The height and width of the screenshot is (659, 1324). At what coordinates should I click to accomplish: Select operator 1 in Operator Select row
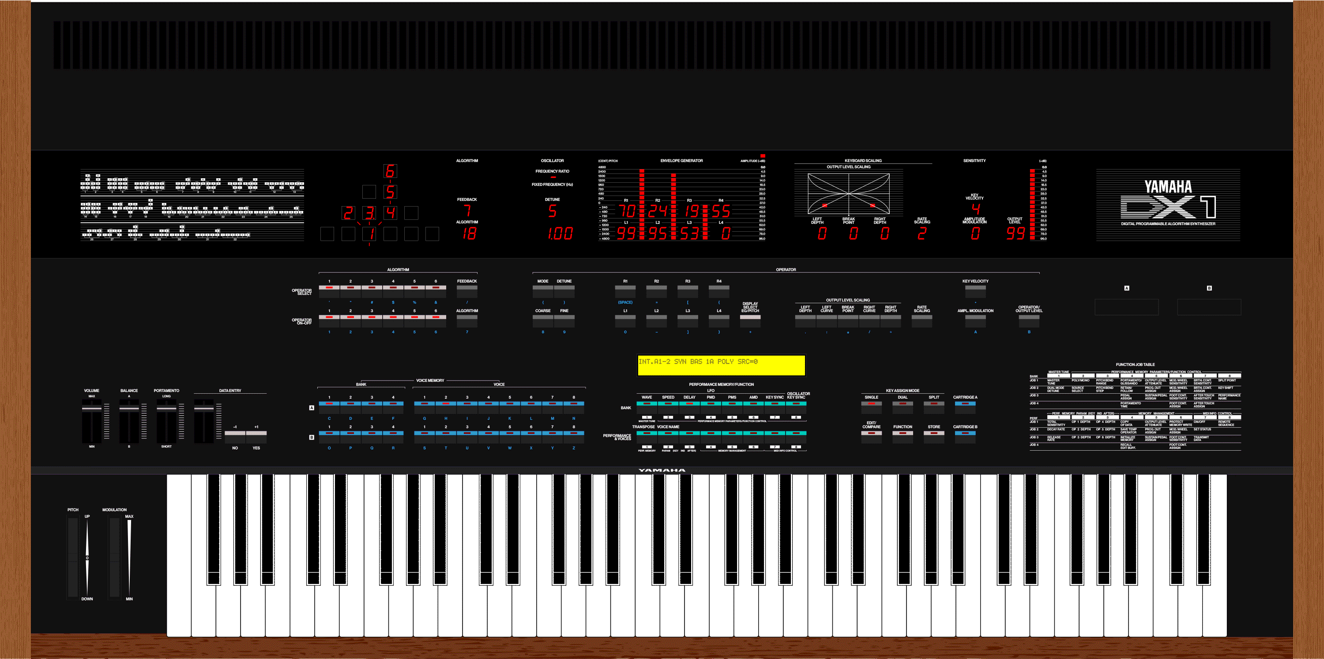329,291
